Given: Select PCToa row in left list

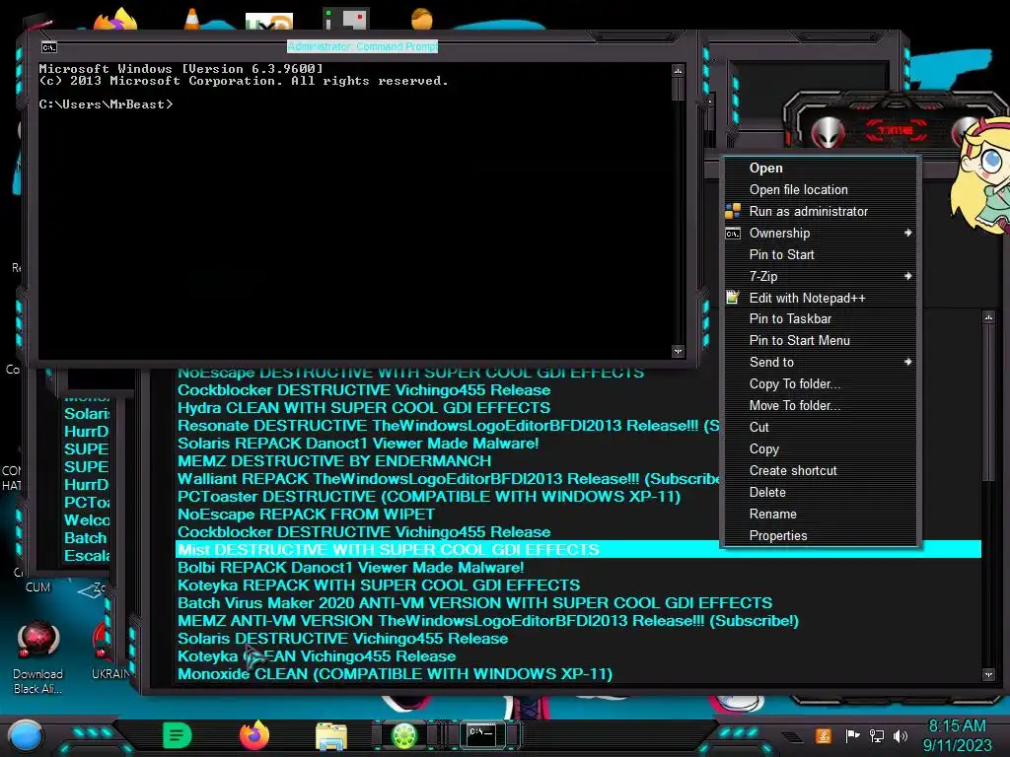Looking at the screenshot, I should coord(87,503).
